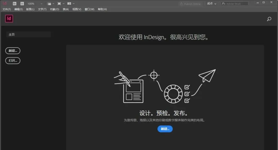Click the search magnifier icon at top right
This screenshot has height=150, width=278.
(x=269, y=19)
